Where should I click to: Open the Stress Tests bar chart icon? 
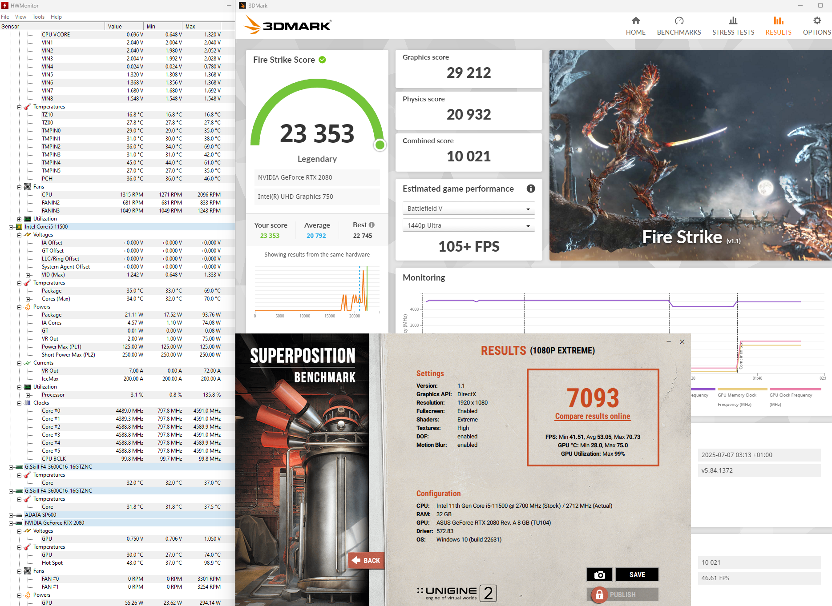coord(733,20)
